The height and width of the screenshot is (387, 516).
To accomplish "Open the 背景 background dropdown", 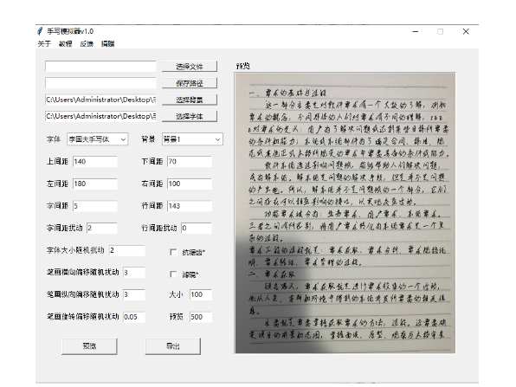I will [x=192, y=139].
